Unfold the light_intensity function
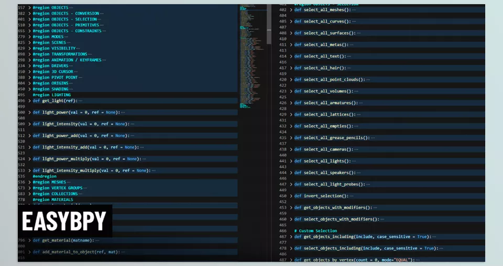The height and width of the screenshot is (266, 503). [x=29, y=124]
